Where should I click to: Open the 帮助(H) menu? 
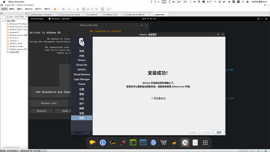(47, 9)
